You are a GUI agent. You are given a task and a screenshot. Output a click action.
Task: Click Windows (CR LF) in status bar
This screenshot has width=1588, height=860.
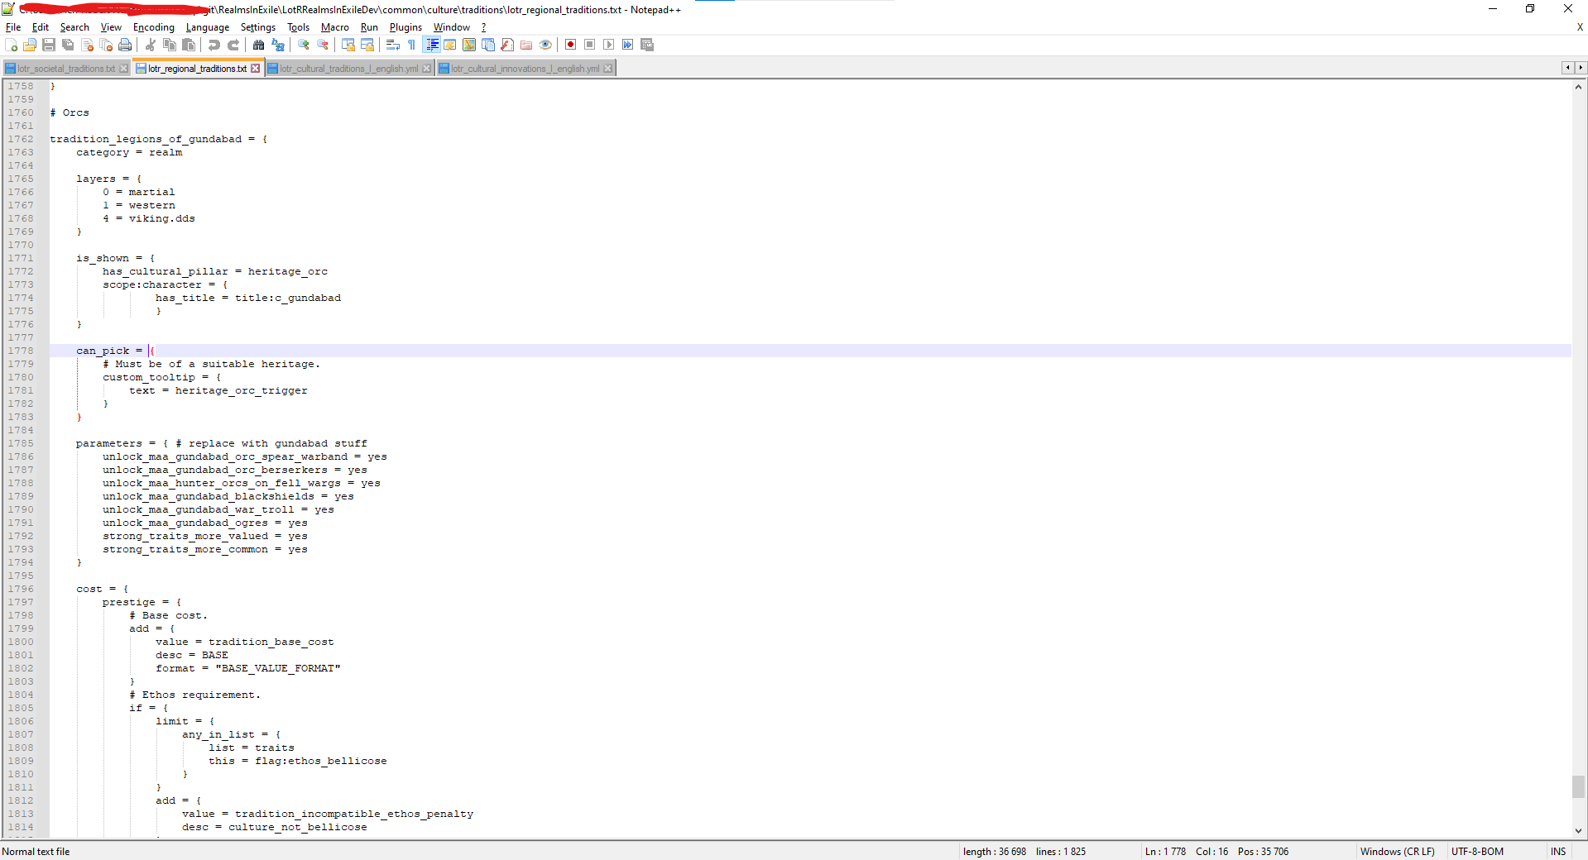(1397, 852)
